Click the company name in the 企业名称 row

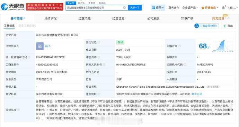pyautogui.click(x=57, y=35)
